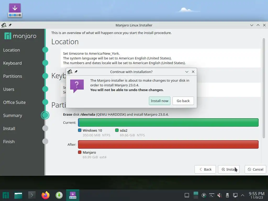The width and height of the screenshot is (268, 201).
Task: Minimize the Manjaro Linux Installer window
Action: (x=252, y=25)
